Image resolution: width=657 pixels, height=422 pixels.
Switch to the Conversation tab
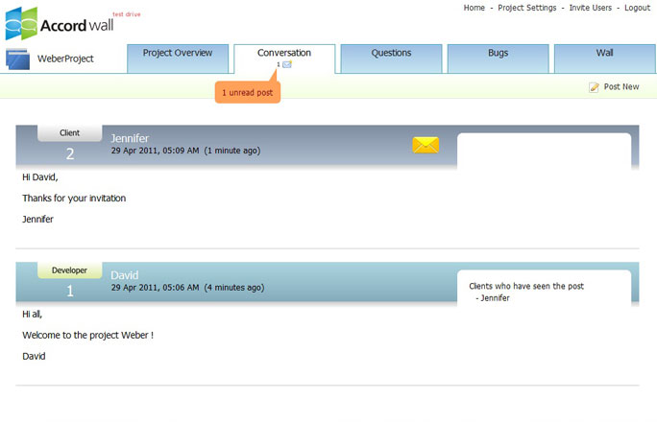[x=284, y=54]
